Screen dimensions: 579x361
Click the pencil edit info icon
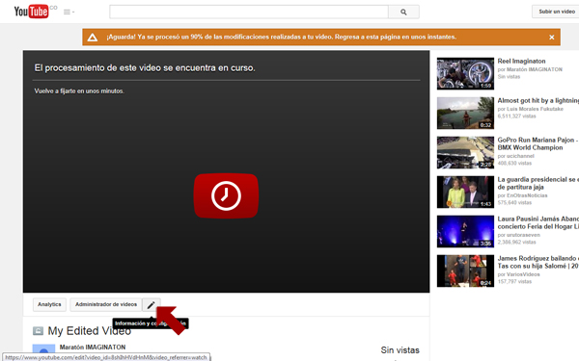click(152, 304)
